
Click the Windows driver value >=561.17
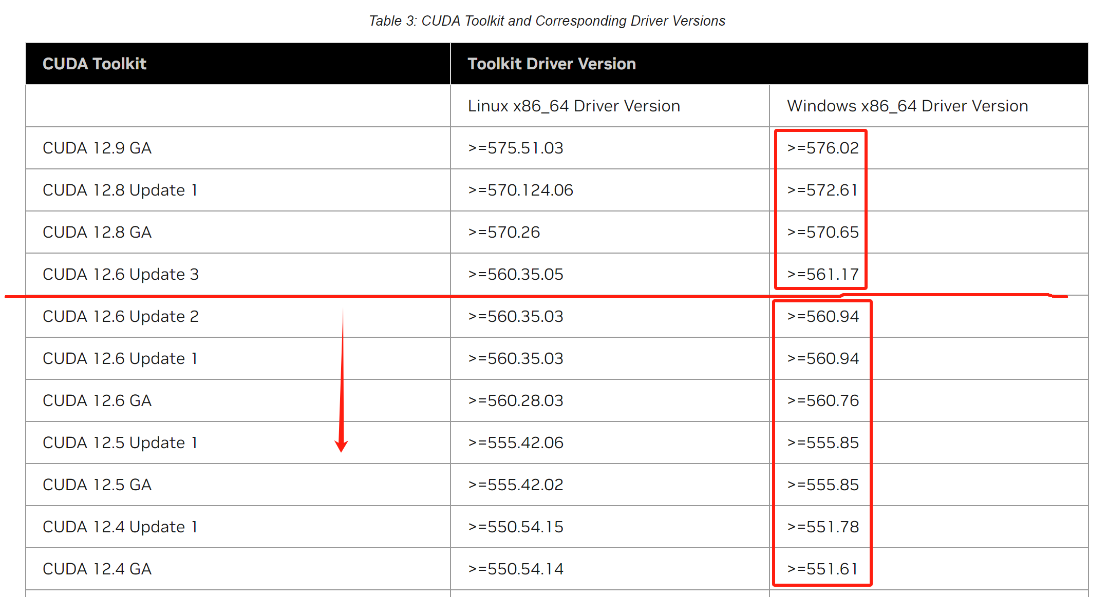(822, 274)
